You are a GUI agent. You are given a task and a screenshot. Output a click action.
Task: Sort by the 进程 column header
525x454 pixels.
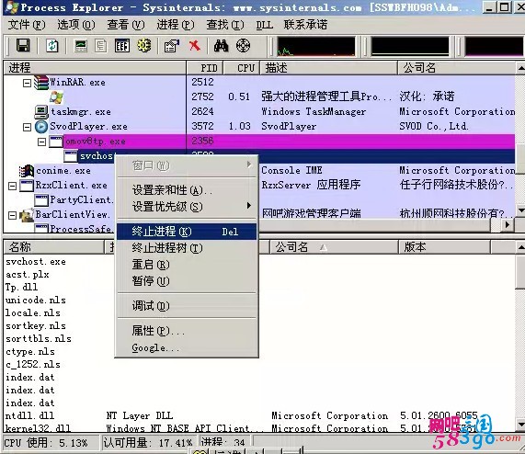pos(95,68)
